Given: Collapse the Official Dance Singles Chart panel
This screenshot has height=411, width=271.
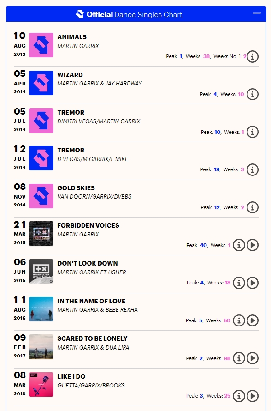Looking at the screenshot, I should tap(257, 13).
